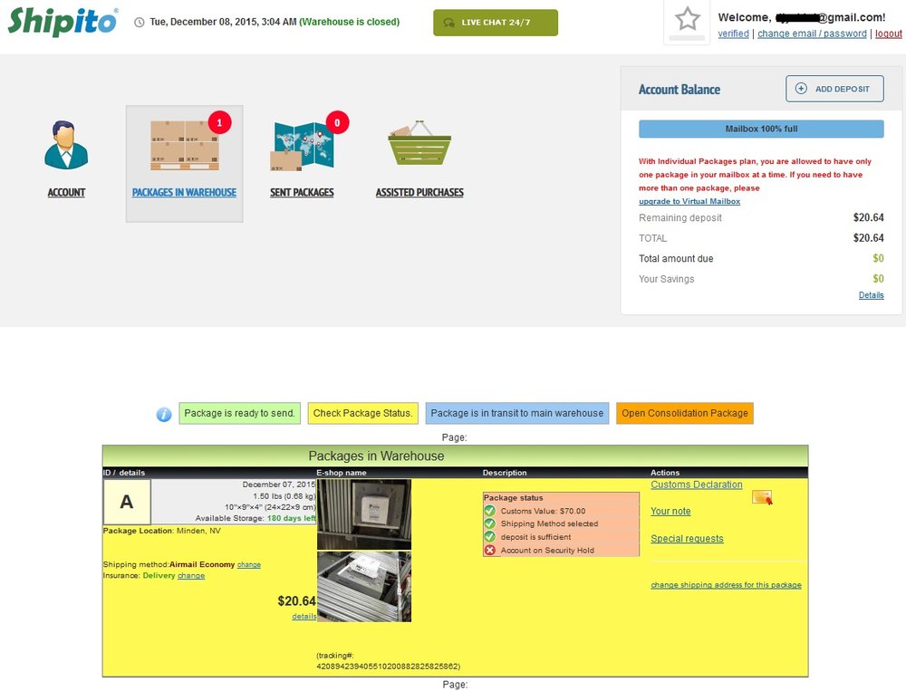Click red badge on Packages in Warehouse

[x=219, y=122]
